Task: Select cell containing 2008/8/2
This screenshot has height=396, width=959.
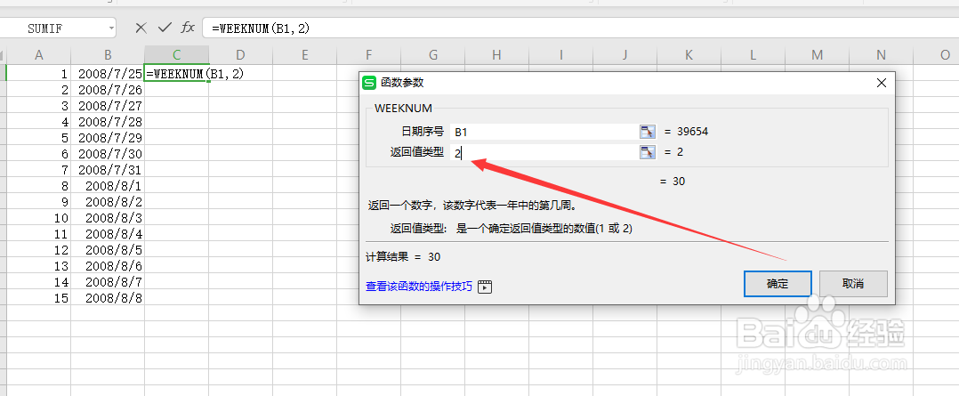Action: click(108, 202)
